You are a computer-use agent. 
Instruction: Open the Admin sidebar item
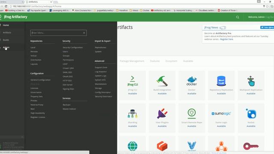pos(6,47)
